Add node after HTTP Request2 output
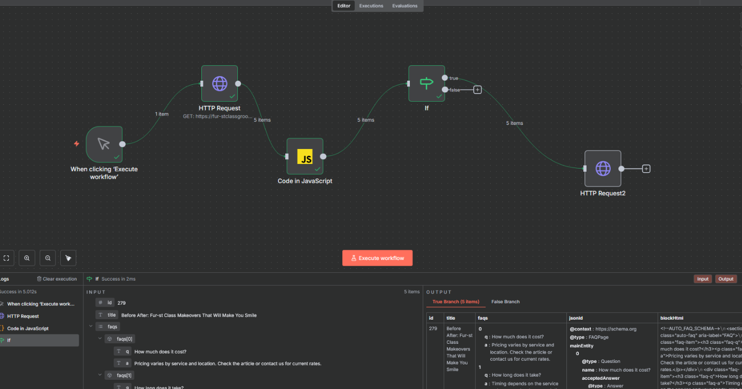 (646, 169)
